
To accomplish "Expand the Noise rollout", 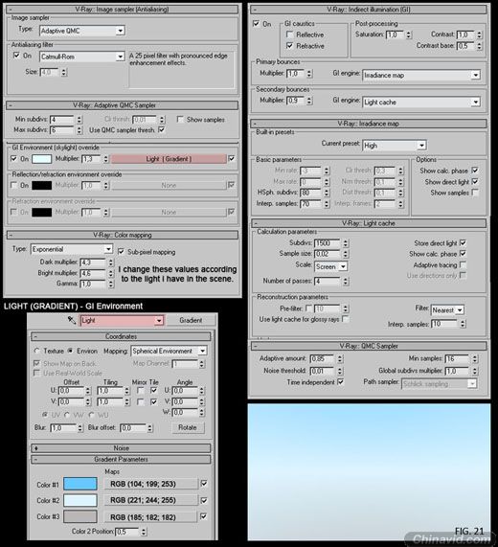I will [121, 448].
